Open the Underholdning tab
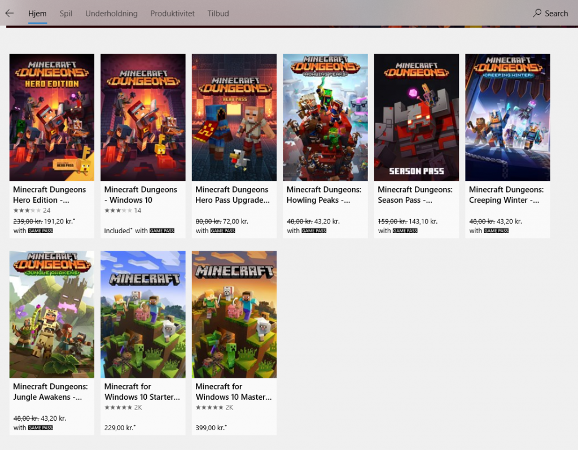The width and height of the screenshot is (578, 450). coord(111,14)
